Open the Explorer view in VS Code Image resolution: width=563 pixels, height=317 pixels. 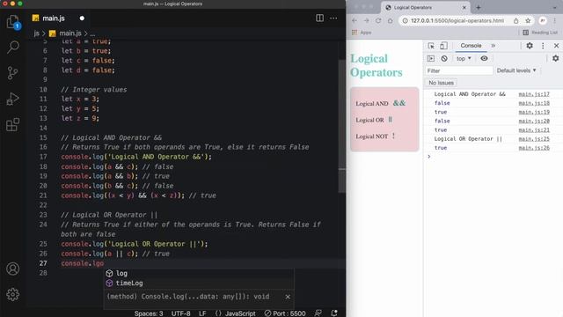[13, 22]
